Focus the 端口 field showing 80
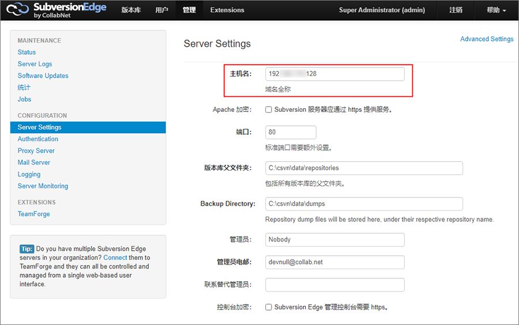 (x=291, y=133)
